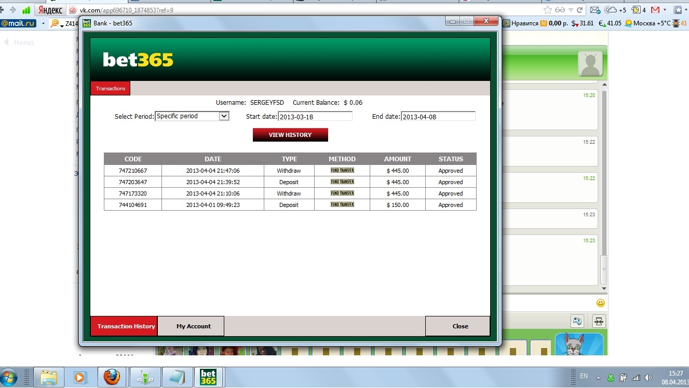Viewport: 689px width, 388px height.
Task: Select transaction code 744104691
Action: tap(133, 205)
